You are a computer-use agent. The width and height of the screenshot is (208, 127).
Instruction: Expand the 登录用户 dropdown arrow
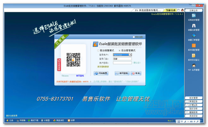(130, 55)
